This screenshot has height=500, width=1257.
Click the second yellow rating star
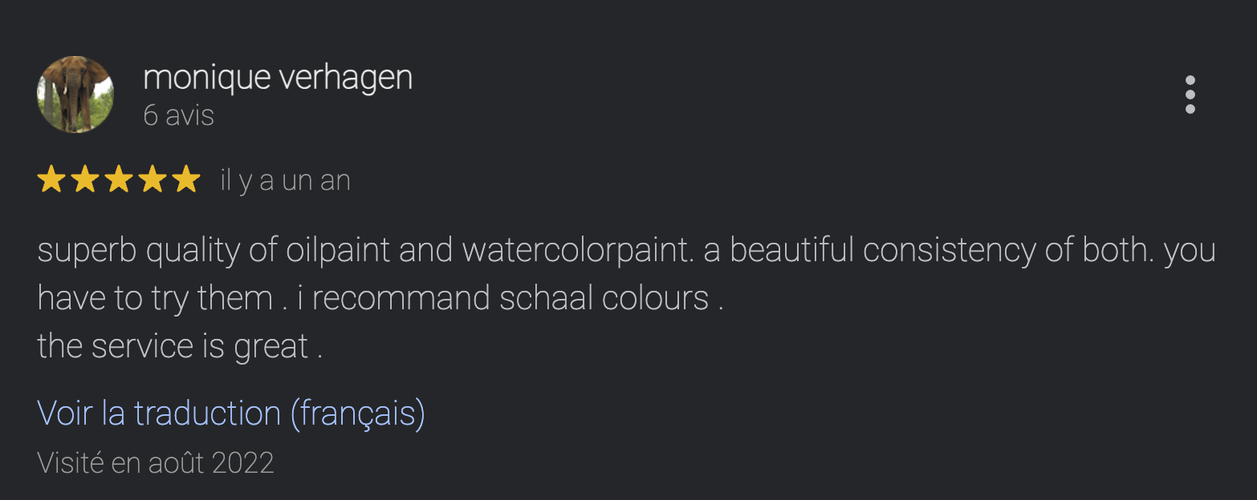[84, 179]
